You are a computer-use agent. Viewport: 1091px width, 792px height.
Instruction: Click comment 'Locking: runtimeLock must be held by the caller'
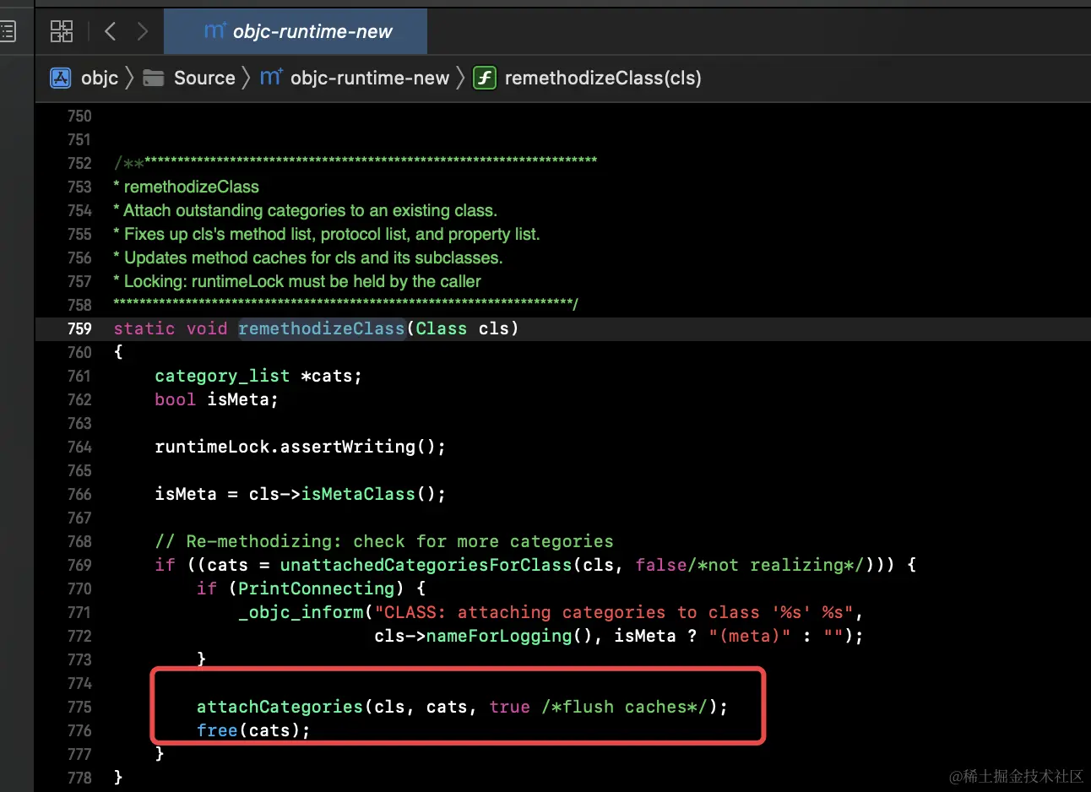coord(302,281)
